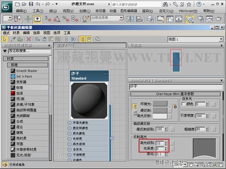This screenshot has height=169, width=226.
Task: Toggle the self-illumination 颜色 checkbox
Action: coord(183,104)
